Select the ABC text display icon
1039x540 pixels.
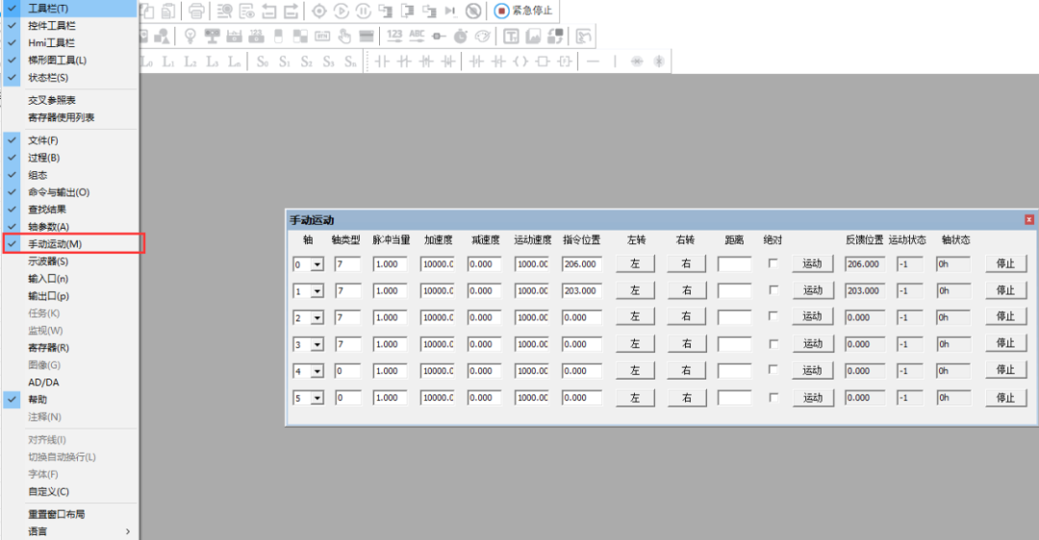(417, 36)
